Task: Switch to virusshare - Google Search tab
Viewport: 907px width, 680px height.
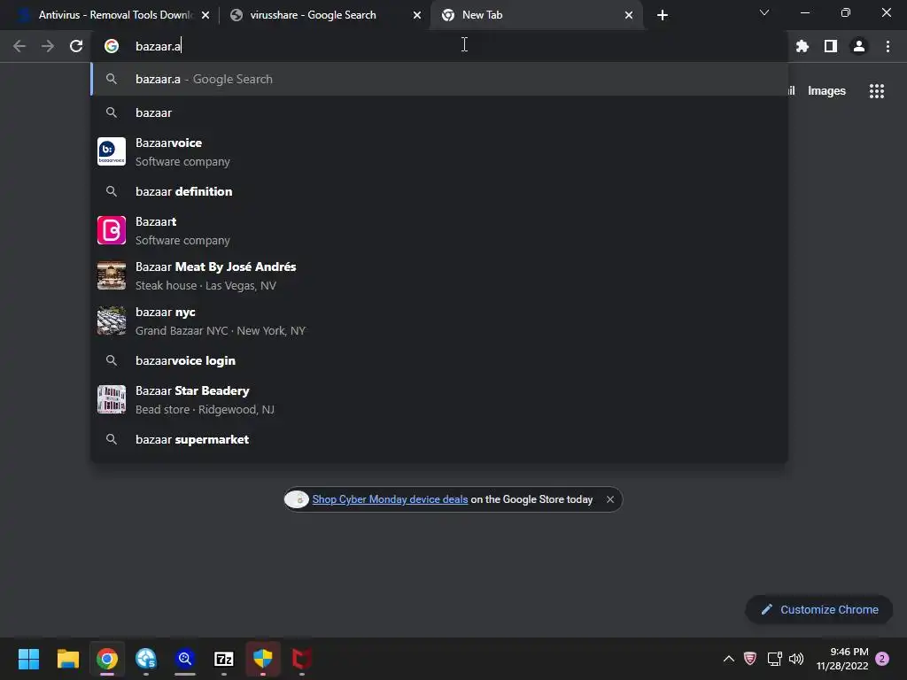Action: (x=324, y=15)
